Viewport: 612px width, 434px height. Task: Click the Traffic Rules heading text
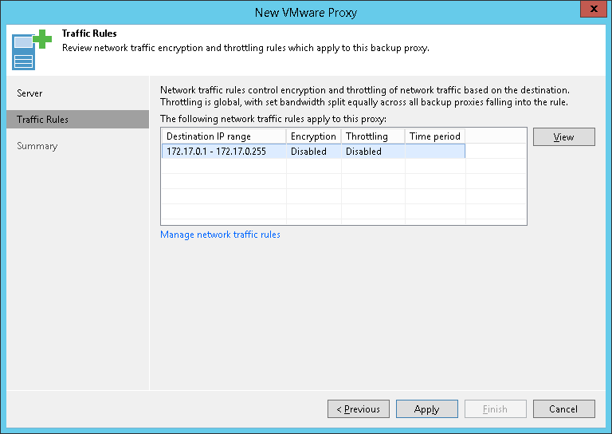[x=89, y=34]
